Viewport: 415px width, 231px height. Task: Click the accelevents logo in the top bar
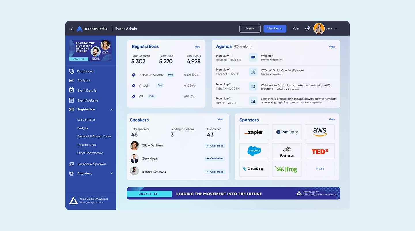(x=92, y=29)
